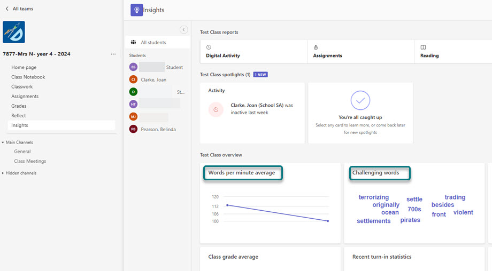Viewport: 492px width, 271px height.
Task: Open the Assignments report card
Action: pos(361,52)
